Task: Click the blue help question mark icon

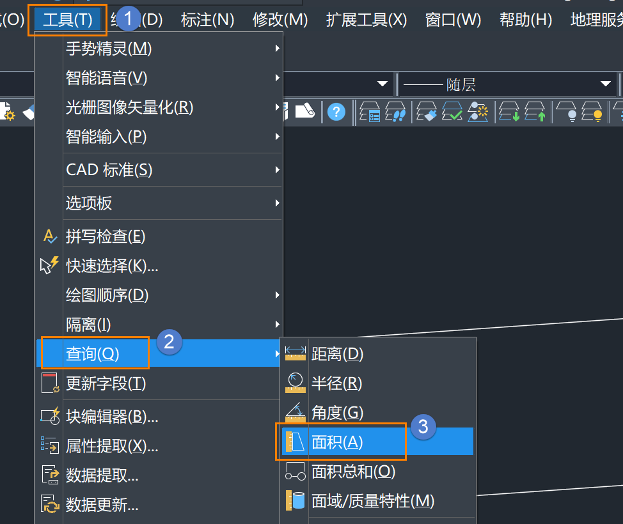Action: click(x=336, y=112)
